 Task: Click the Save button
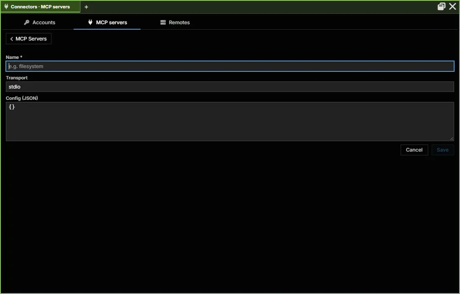click(x=443, y=150)
